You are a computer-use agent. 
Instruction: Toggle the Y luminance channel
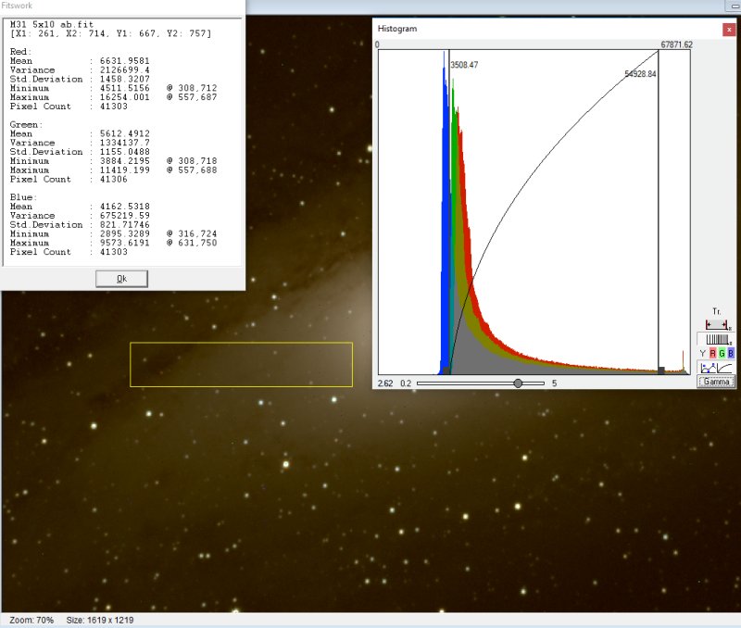pyautogui.click(x=702, y=354)
